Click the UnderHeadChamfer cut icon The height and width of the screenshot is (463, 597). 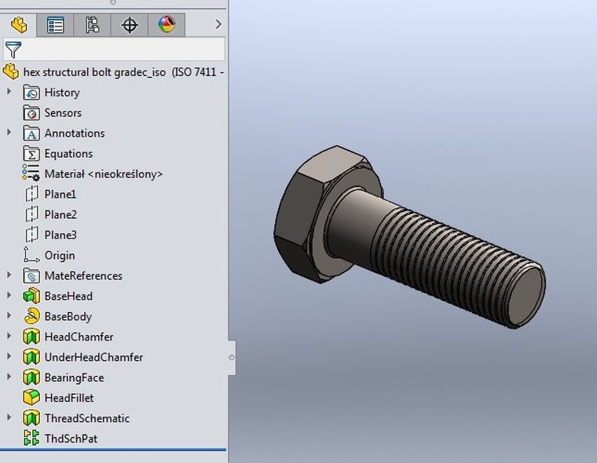31,357
